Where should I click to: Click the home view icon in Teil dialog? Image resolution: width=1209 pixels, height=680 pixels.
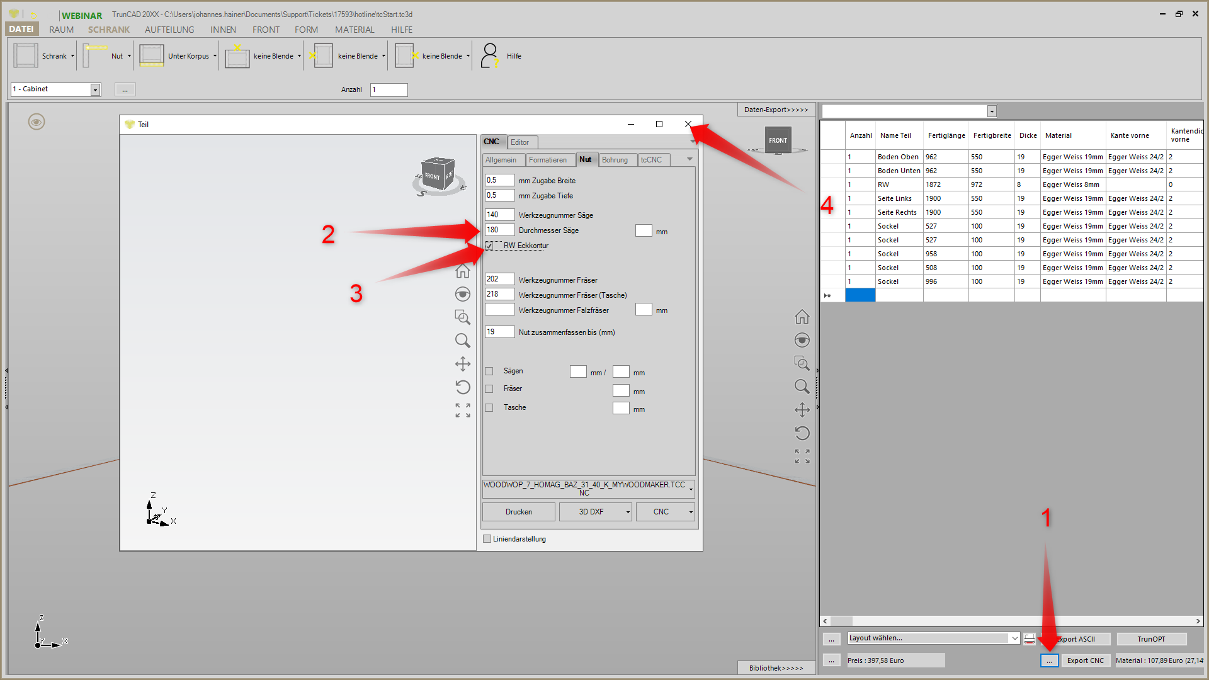pos(463,271)
